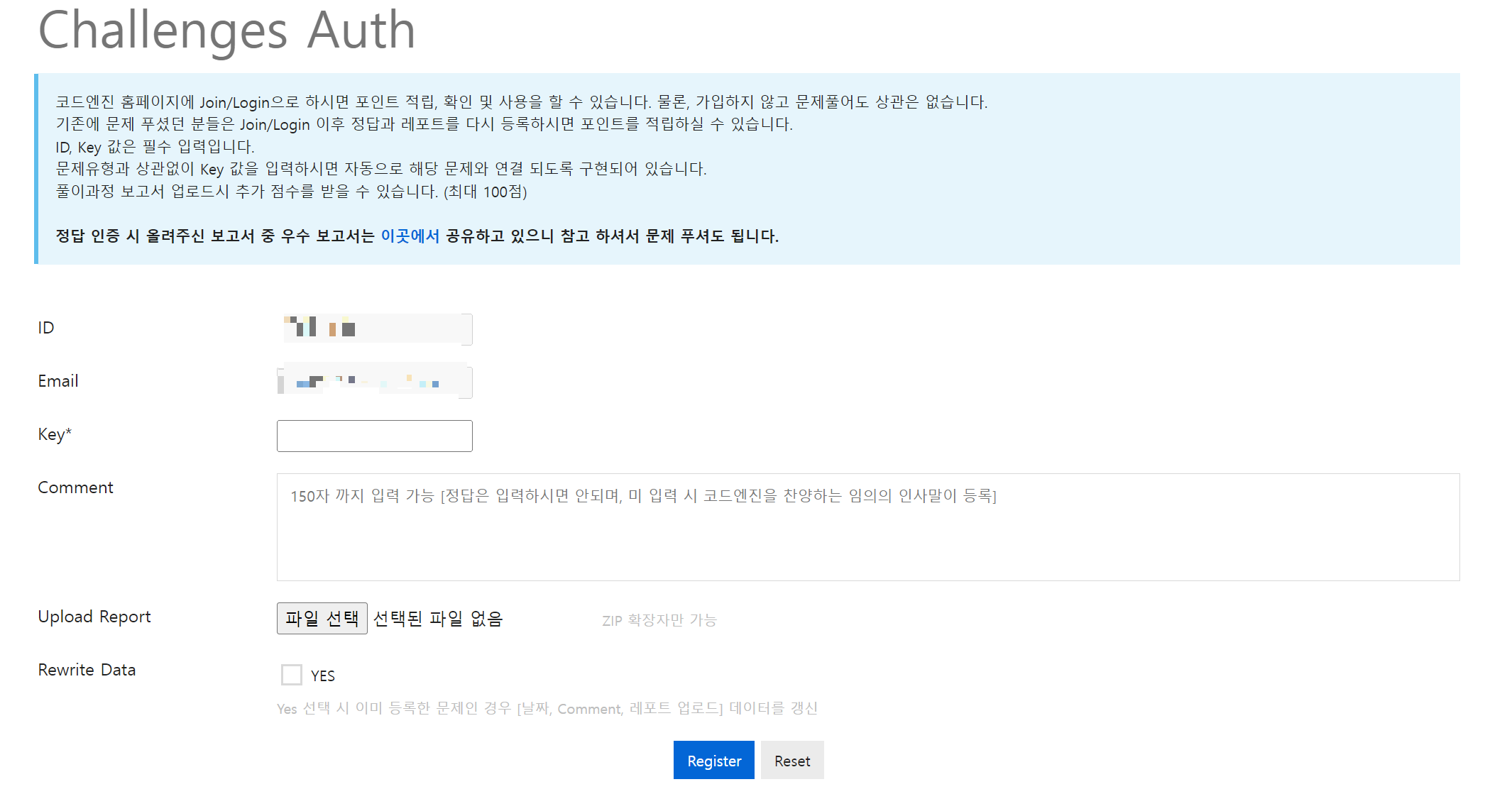Viewport: 1507px width, 794px height.
Task: Click the Comment field label
Action: click(x=75, y=487)
